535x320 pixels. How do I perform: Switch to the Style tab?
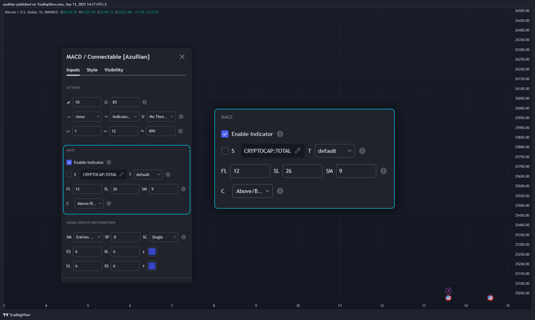point(92,70)
